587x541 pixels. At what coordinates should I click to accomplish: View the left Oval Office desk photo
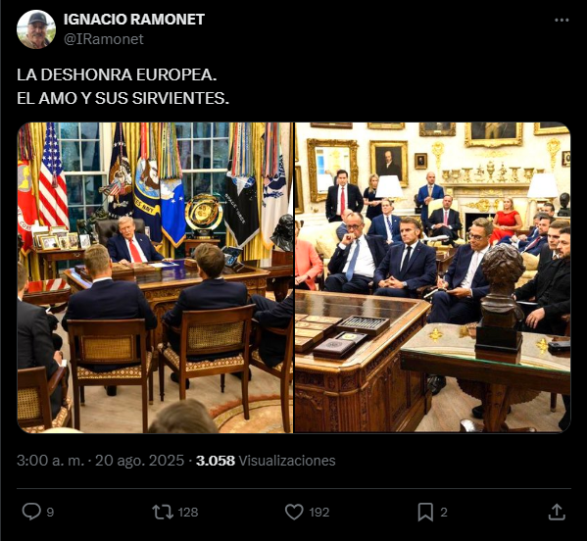click(156, 277)
